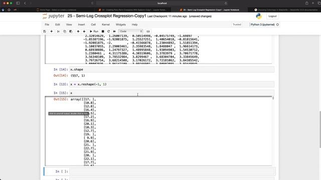Click the browser address bar showing localhost
Screen dimensions: 321x180
click(162, 3)
